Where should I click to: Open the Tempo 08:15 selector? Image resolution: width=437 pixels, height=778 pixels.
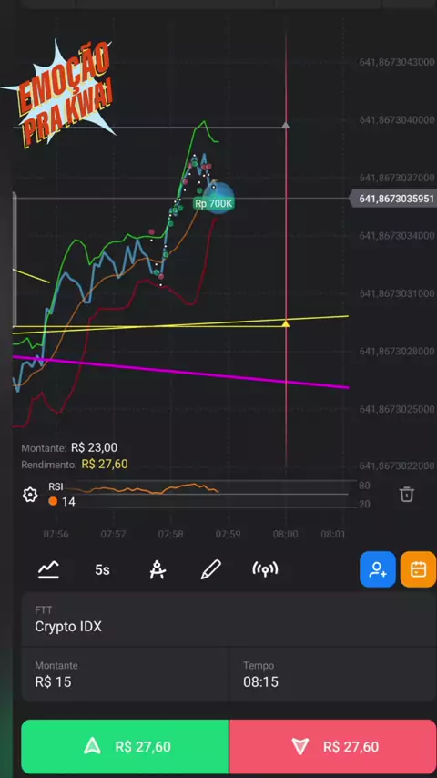tap(333, 675)
